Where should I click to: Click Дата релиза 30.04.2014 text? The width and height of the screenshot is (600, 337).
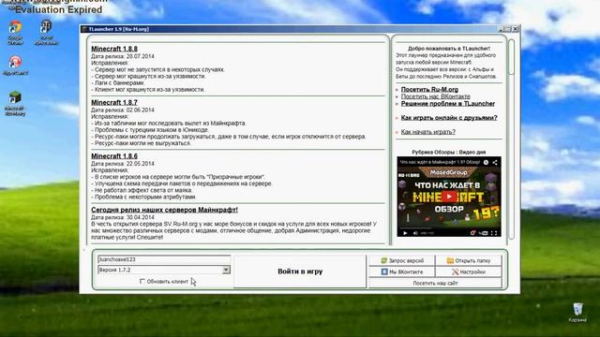click(x=123, y=217)
